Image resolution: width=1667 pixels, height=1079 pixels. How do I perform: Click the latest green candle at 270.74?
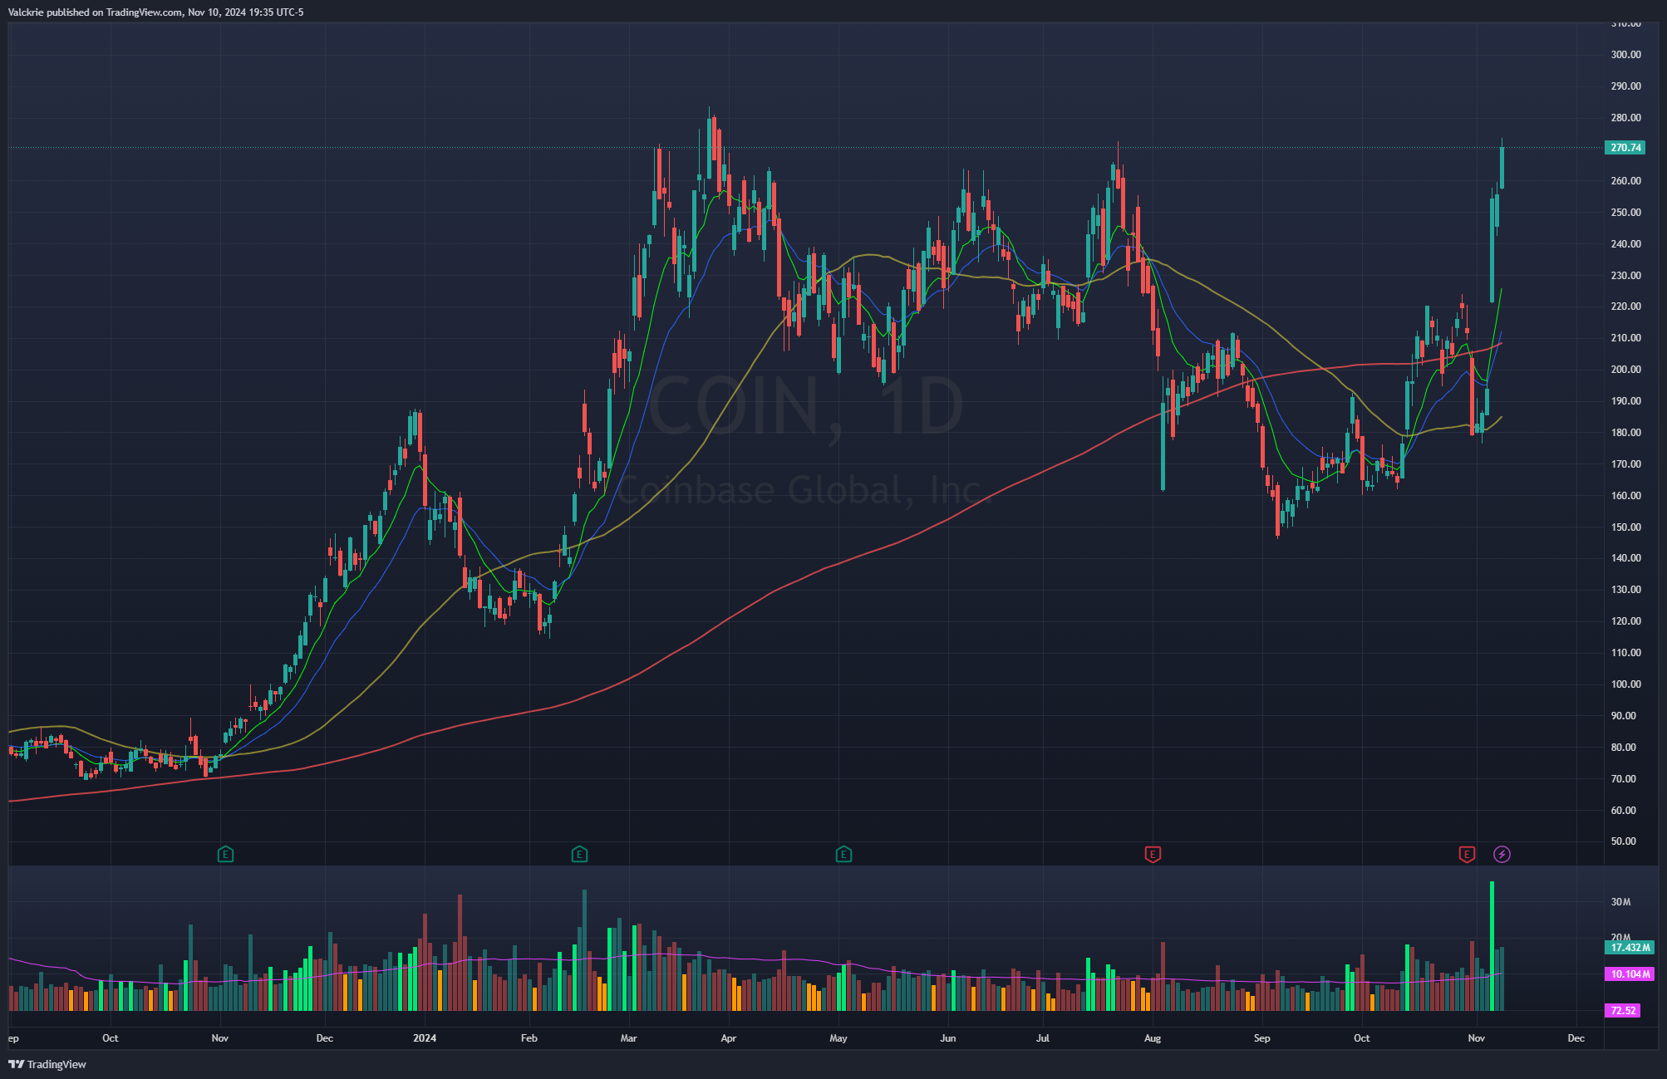[1502, 168]
